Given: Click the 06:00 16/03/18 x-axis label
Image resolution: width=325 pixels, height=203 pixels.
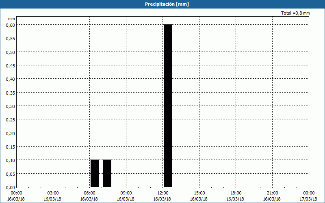Looking at the screenshot, I should tap(89, 196).
